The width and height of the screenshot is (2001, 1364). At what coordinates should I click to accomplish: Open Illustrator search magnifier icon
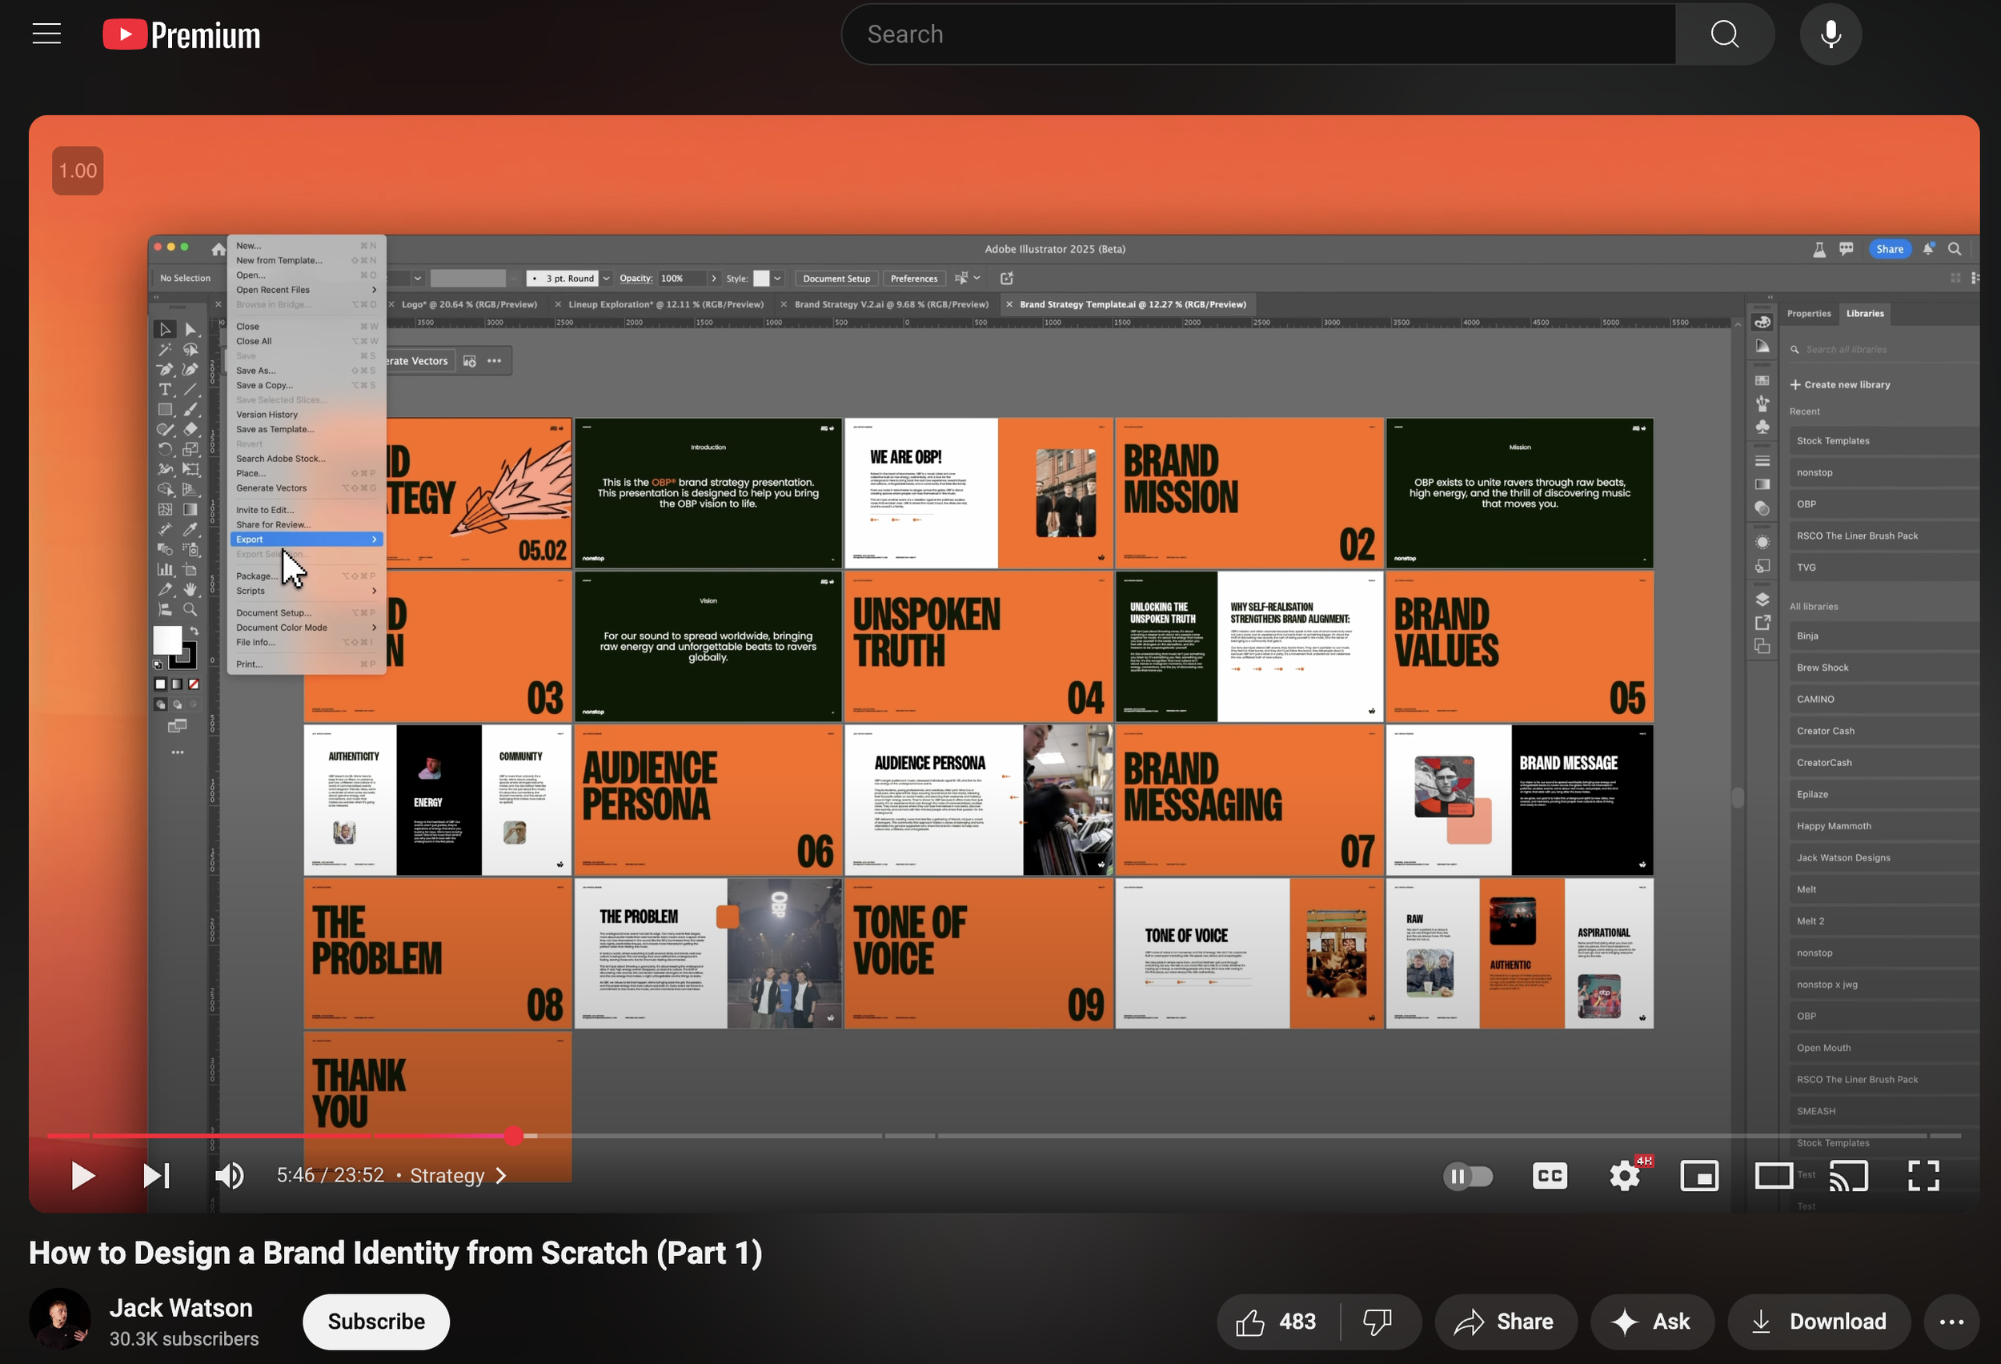[x=1954, y=249]
